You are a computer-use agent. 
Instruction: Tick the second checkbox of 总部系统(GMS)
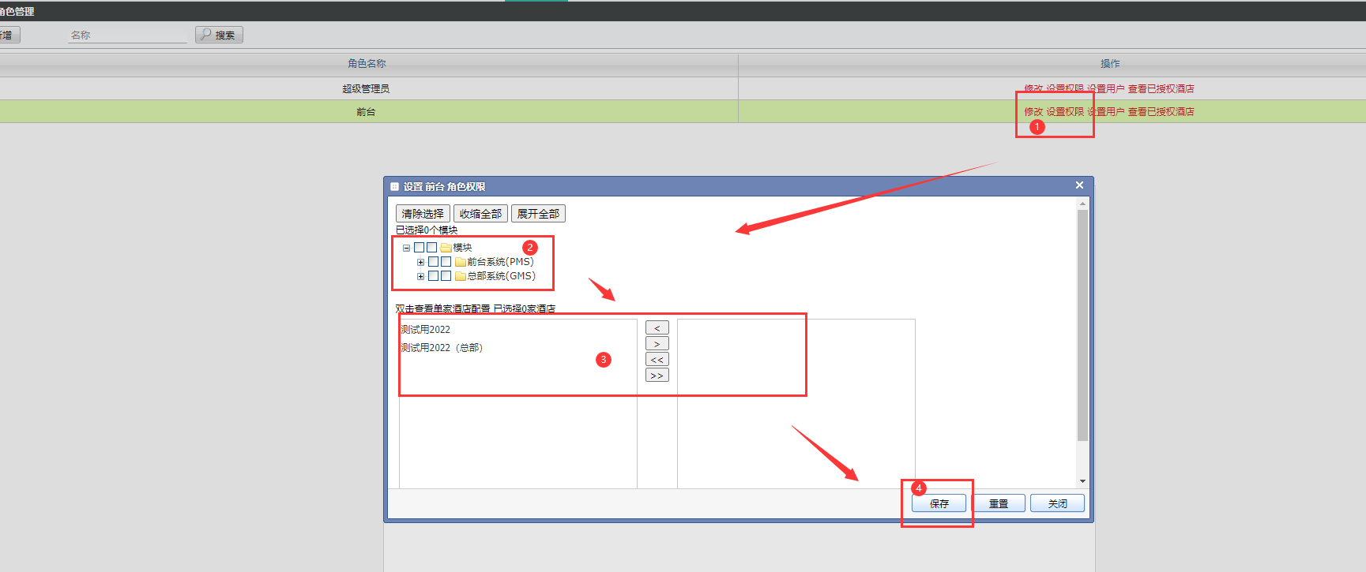pos(446,276)
